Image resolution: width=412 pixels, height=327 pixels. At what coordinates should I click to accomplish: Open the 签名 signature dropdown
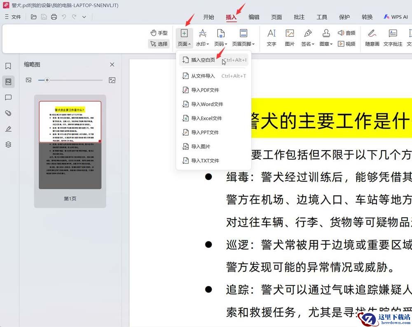coord(308,38)
